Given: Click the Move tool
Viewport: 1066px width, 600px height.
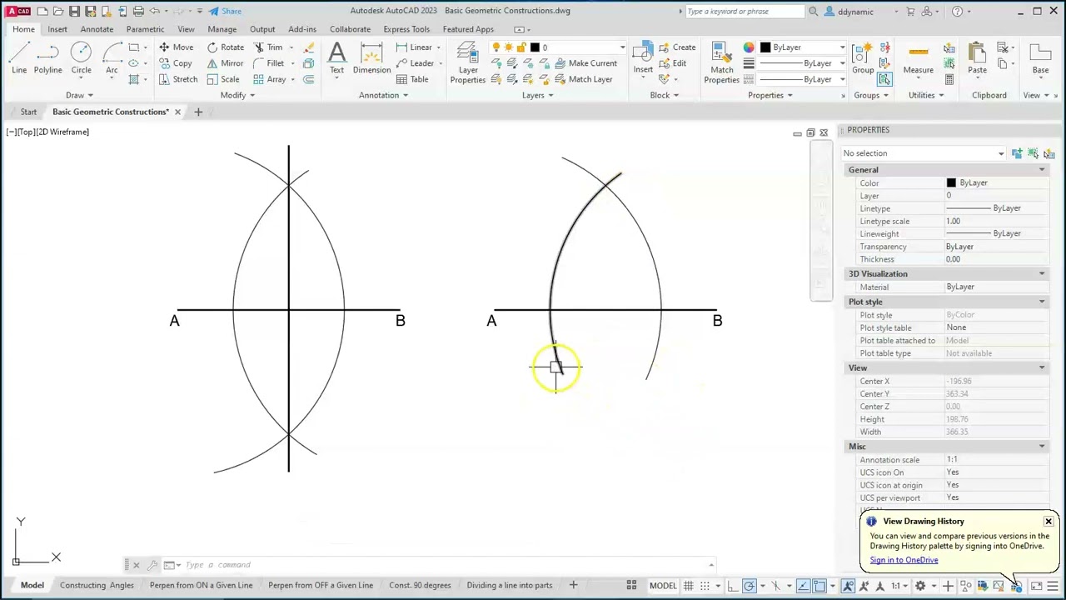Looking at the screenshot, I should [x=176, y=47].
